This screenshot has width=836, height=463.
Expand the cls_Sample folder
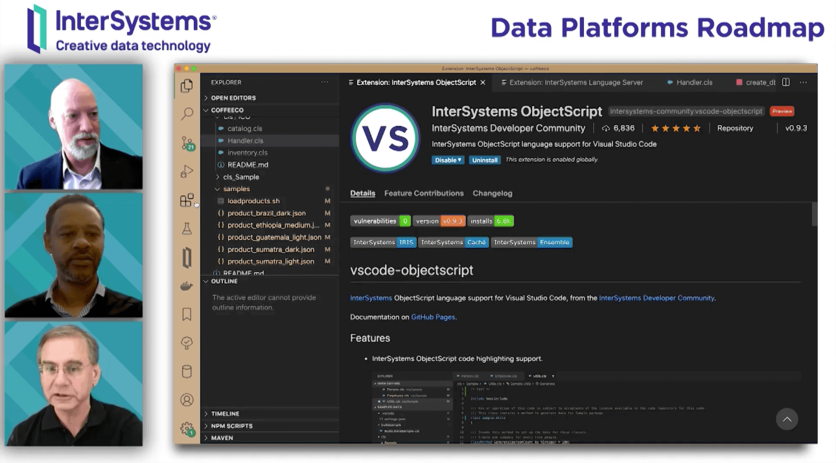coord(240,177)
